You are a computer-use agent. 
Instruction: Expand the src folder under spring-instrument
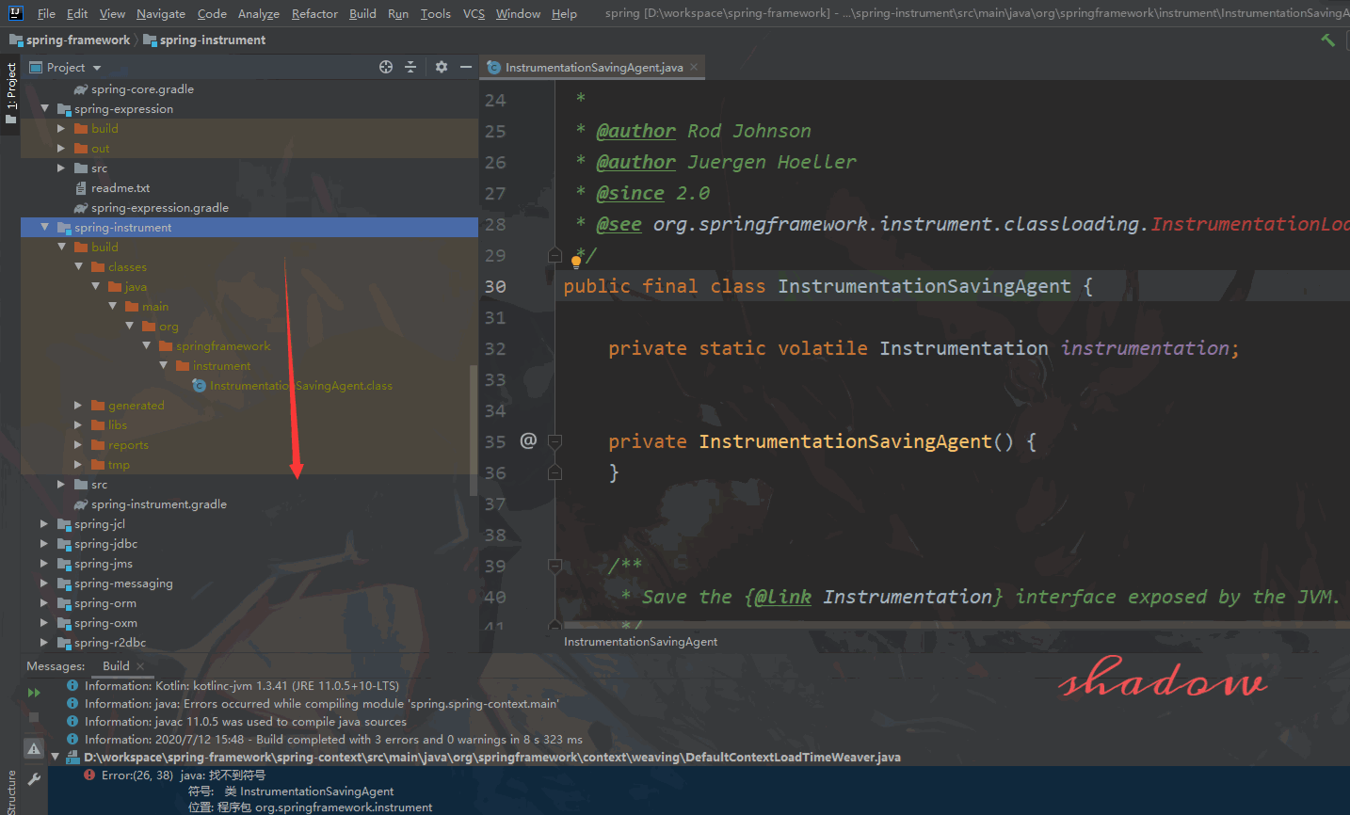click(x=61, y=485)
